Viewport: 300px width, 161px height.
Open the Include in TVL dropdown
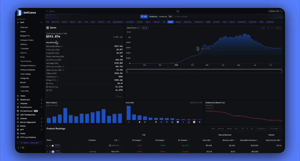point(275,11)
